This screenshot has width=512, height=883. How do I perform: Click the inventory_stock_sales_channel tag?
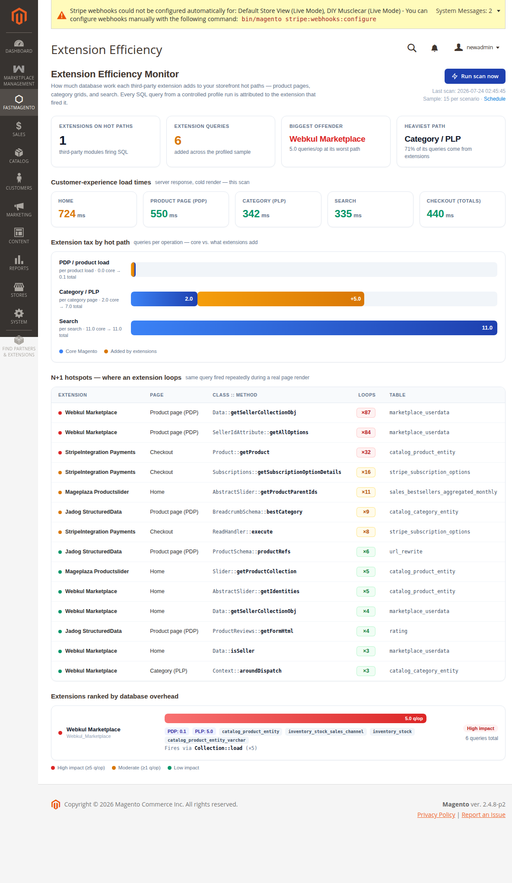pos(326,731)
